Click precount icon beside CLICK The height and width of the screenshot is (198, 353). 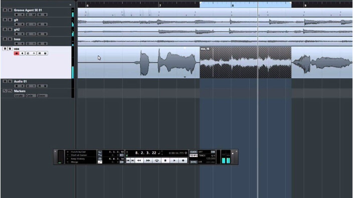[x=213, y=152]
